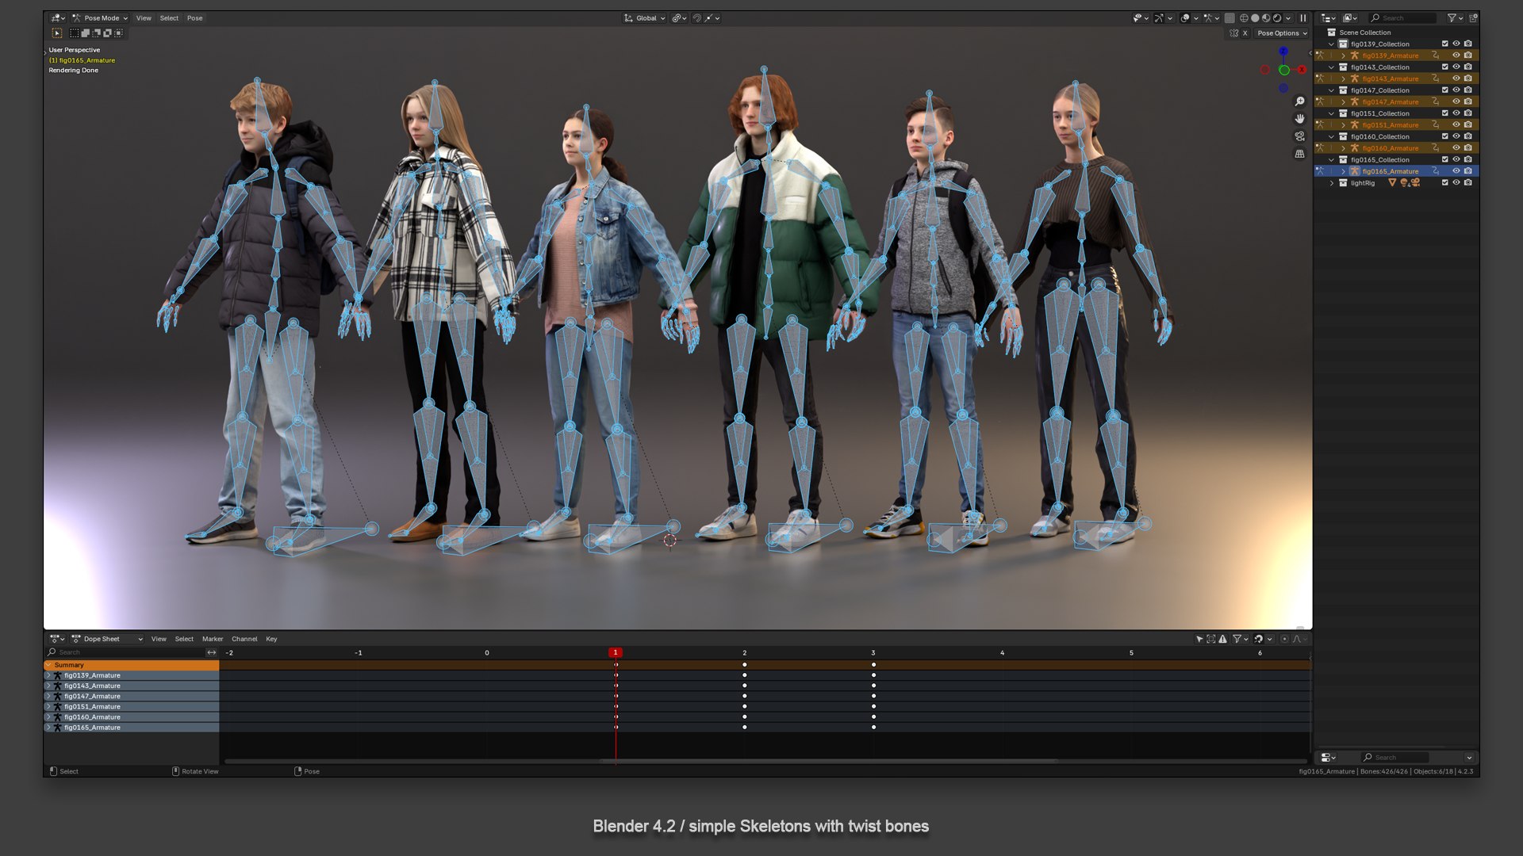Click the select box tool icon
This screenshot has height=856, width=1523.
click(x=57, y=33)
